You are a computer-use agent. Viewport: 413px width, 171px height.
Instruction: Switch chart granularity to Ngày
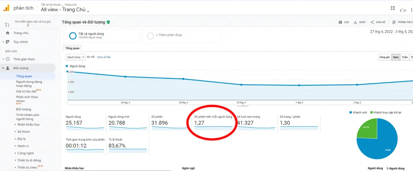coord(396,57)
